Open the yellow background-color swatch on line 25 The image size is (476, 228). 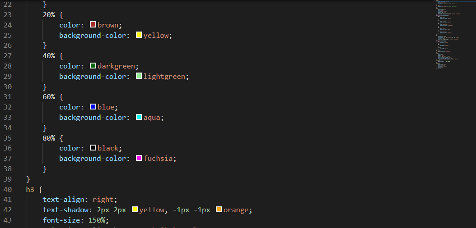(x=139, y=35)
